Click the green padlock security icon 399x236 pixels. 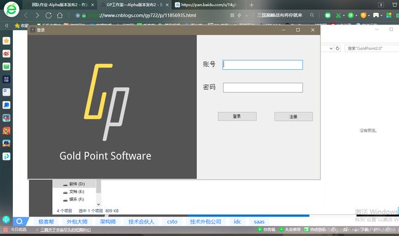84,15
